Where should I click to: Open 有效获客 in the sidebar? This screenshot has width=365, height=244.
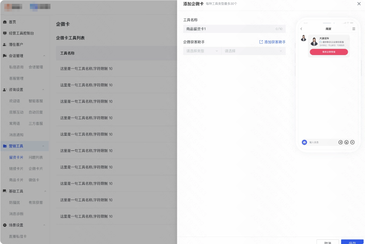click(36, 203)
